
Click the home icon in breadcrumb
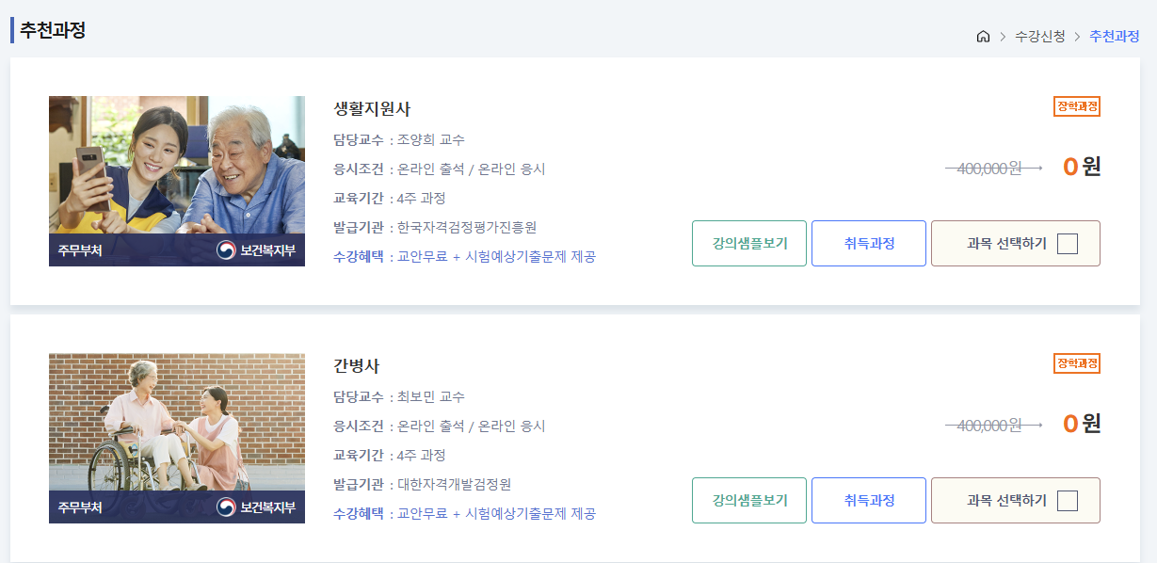[983, 37]
